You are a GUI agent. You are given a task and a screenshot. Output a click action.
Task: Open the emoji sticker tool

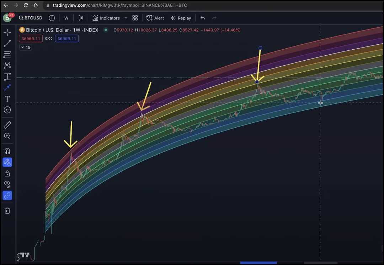[x=7, y=110]
